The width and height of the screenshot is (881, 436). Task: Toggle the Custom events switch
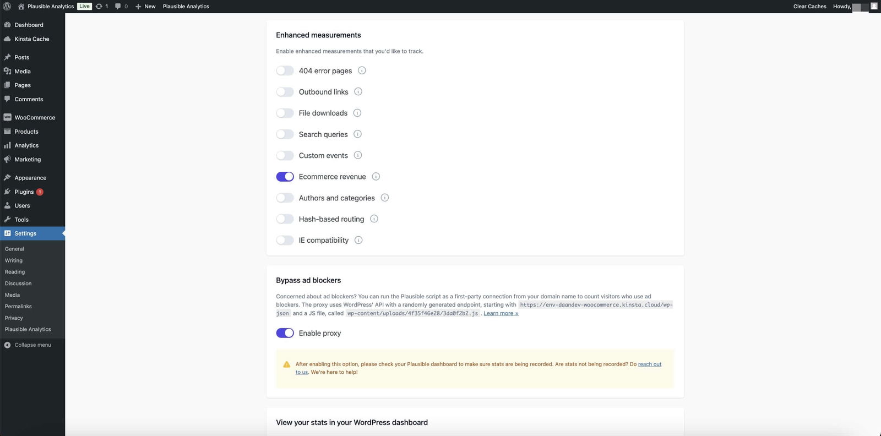[285, 156]
